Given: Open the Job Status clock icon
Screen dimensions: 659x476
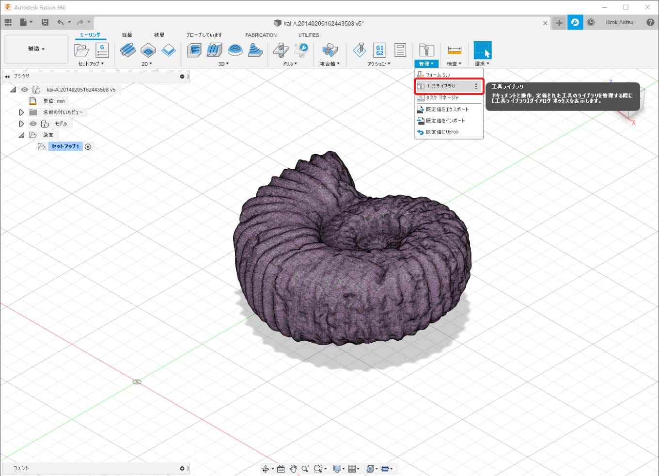Looking at the screenshot, I should (591, 23).
